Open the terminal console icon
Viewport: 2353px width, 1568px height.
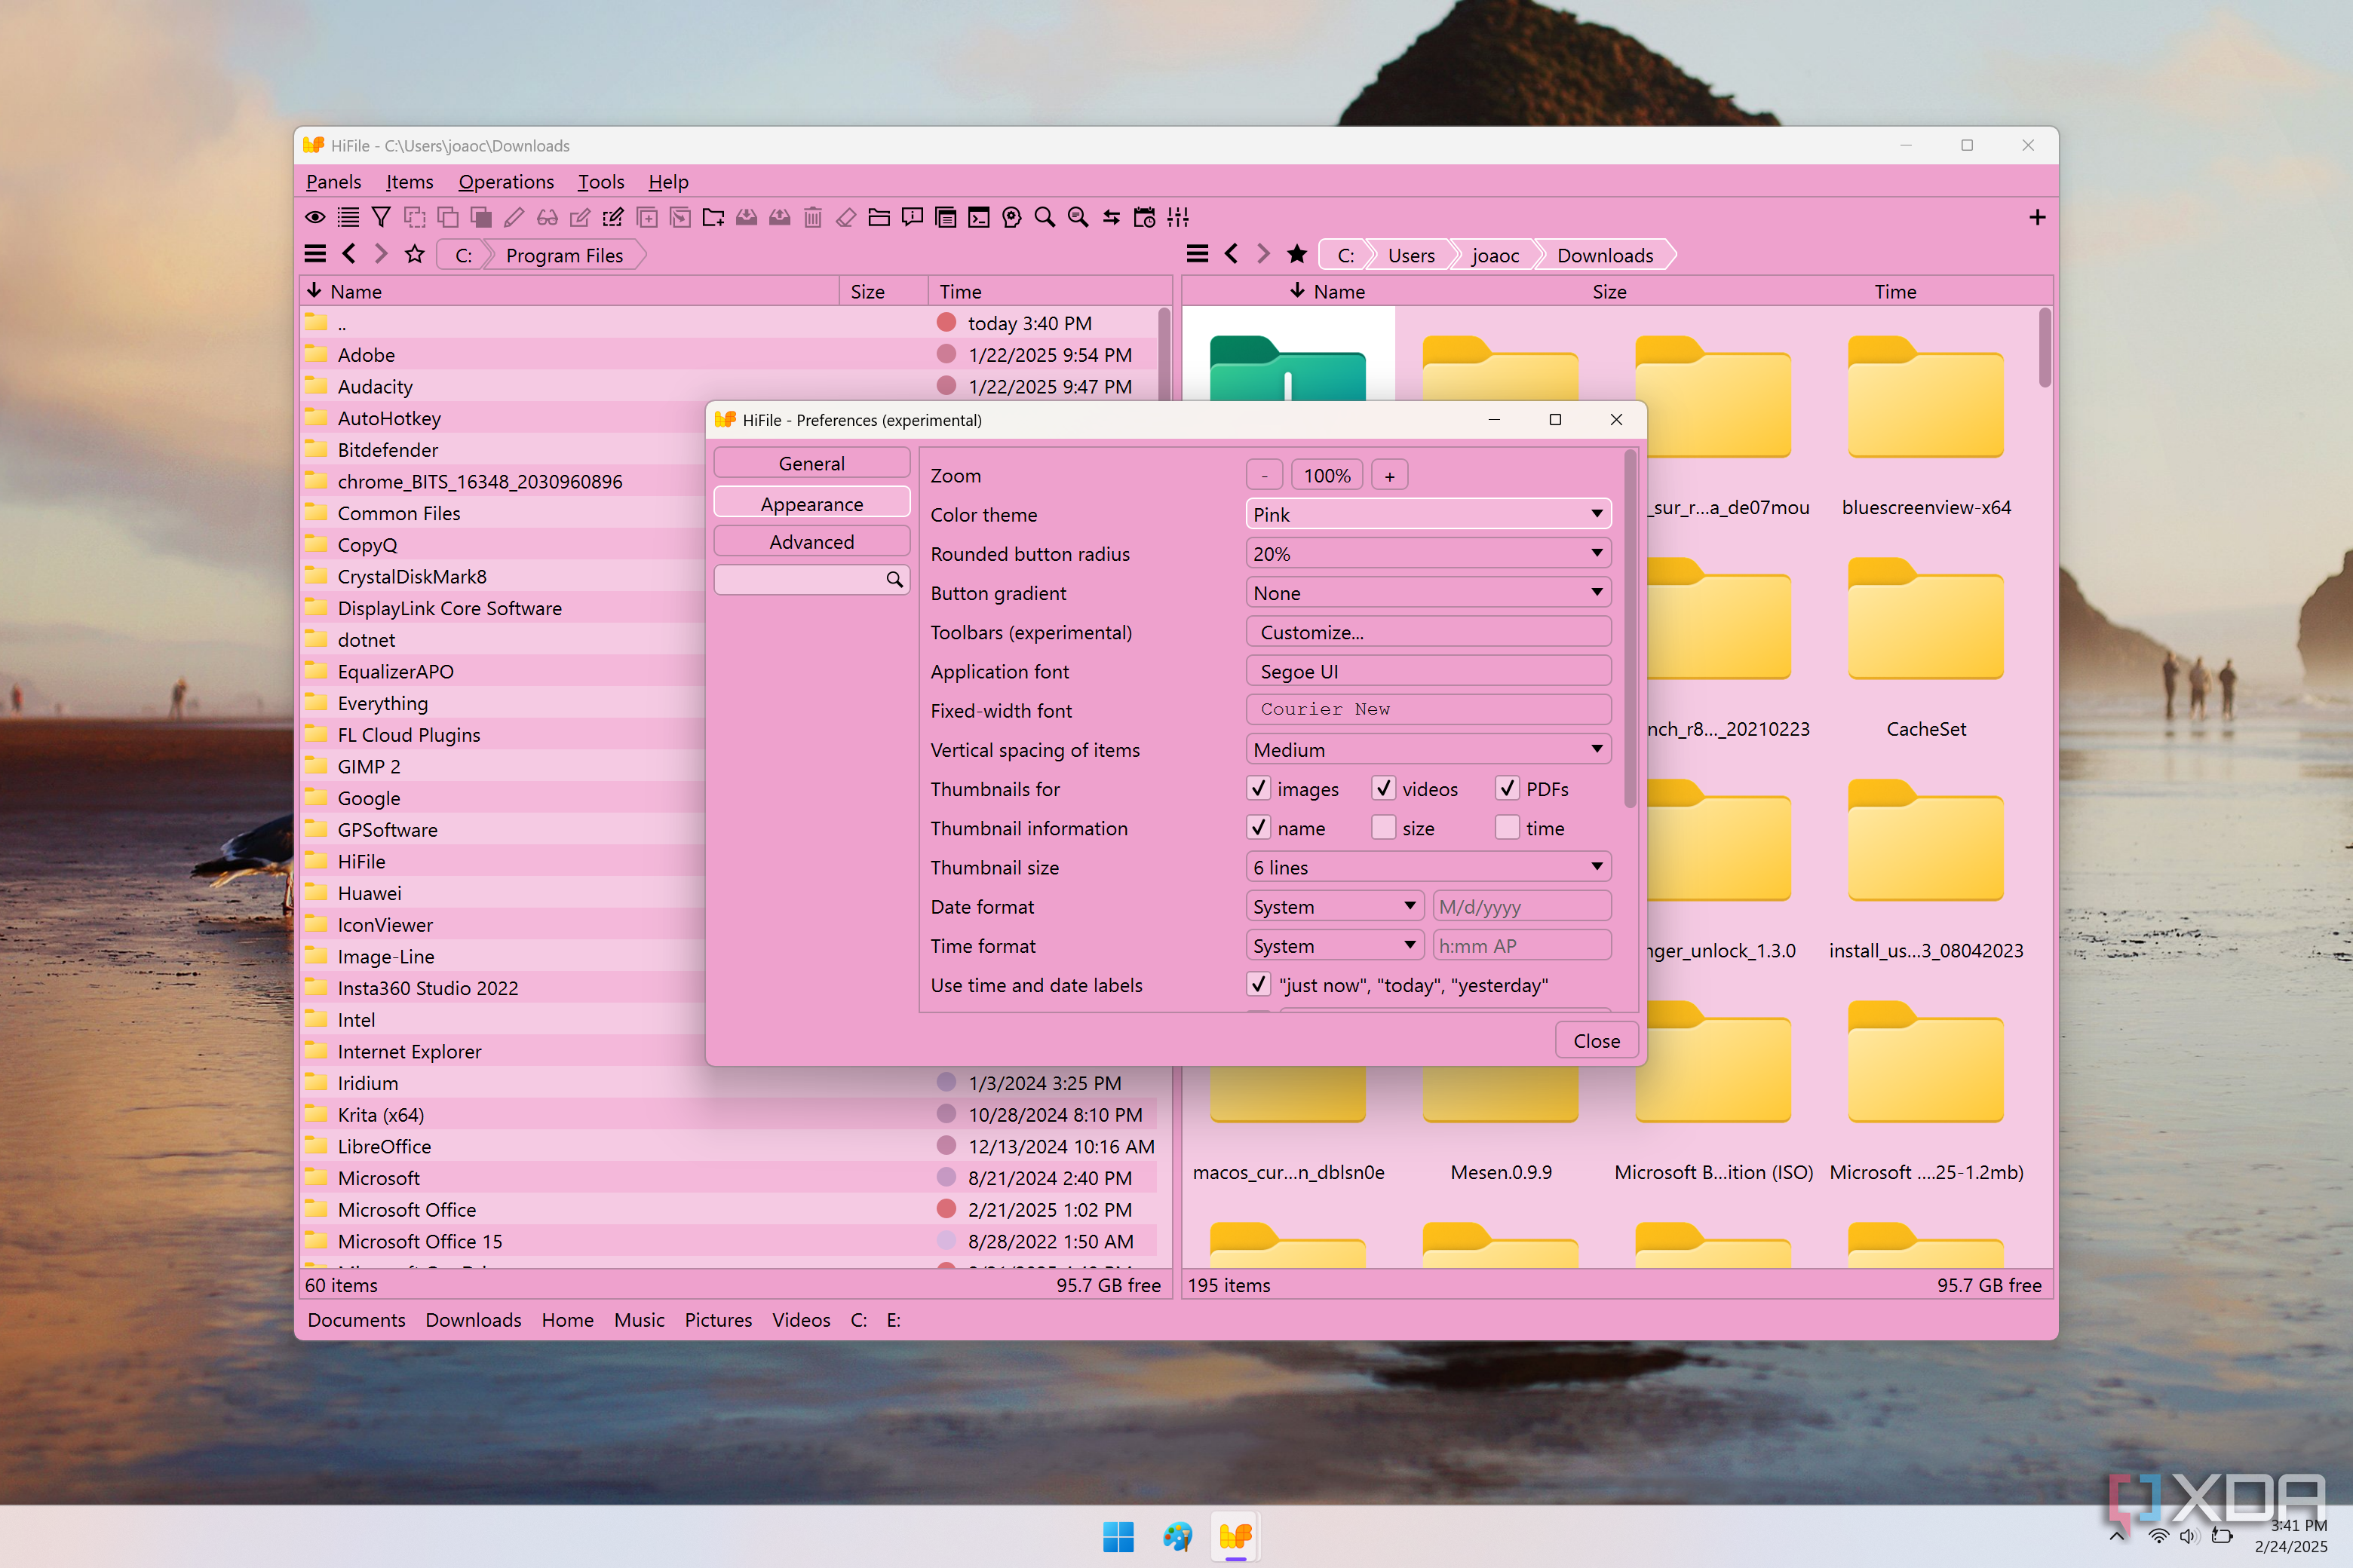click(x=978, y=217)
